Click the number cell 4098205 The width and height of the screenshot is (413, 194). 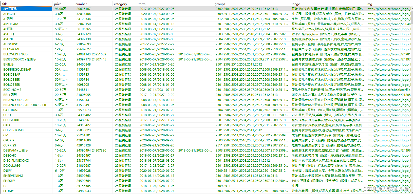(93, 85)
